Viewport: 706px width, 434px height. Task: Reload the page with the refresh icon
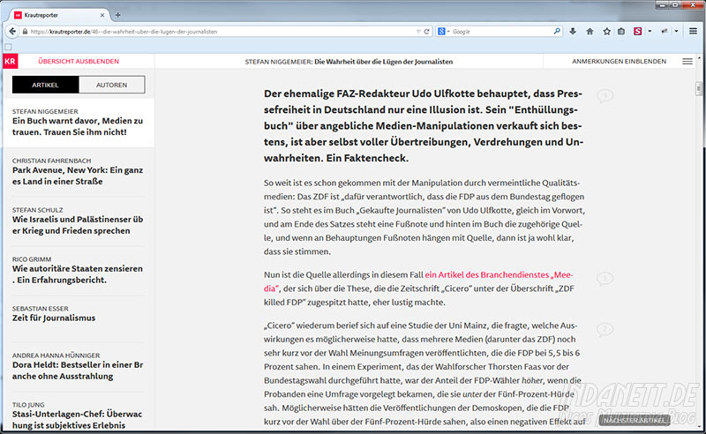(427, 32)
